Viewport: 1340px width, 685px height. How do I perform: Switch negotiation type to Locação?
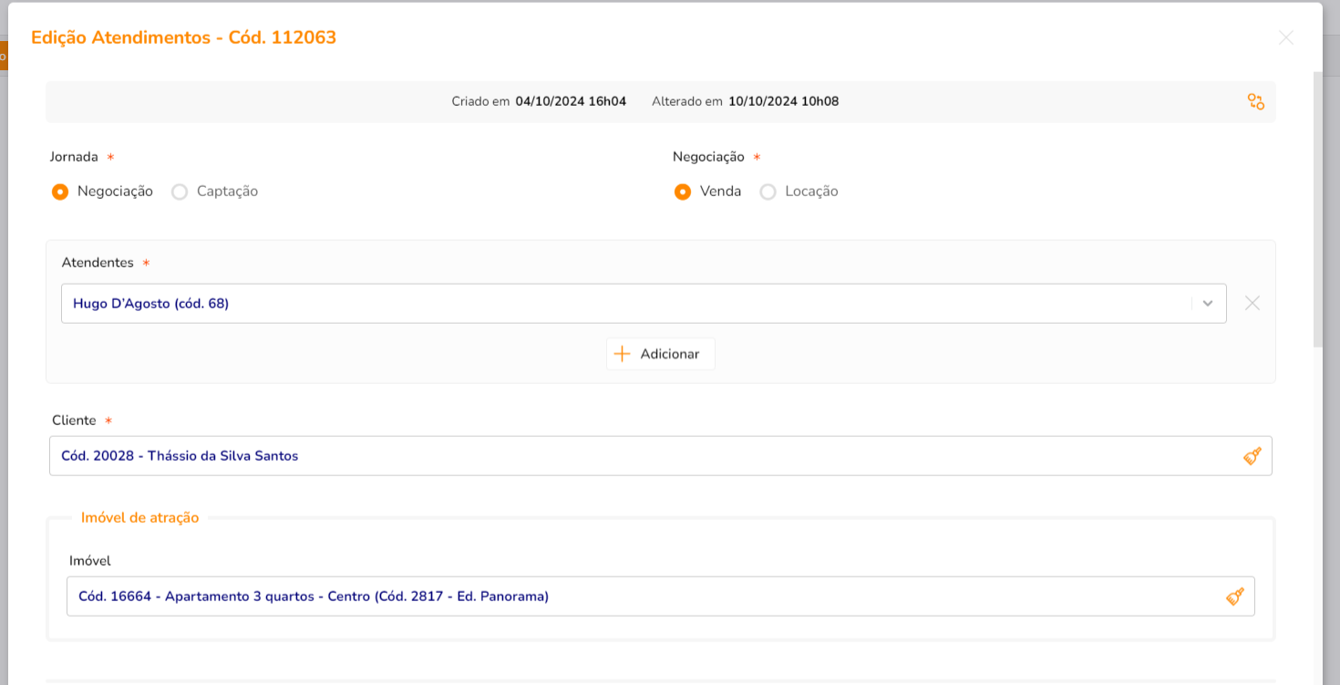(768, 192)
